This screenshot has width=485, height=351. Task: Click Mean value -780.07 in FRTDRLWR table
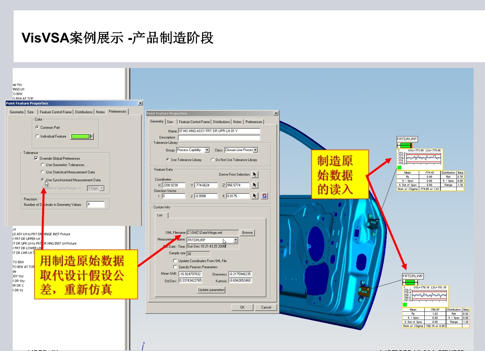coord(435,310)
